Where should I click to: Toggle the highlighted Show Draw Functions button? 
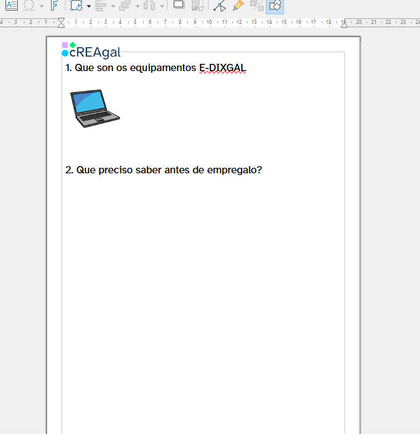[x=275, y=6]
